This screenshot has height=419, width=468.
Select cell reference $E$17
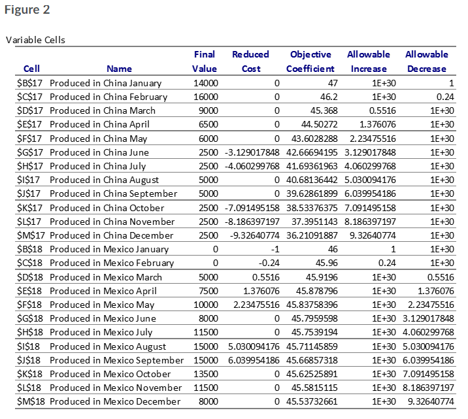(29, 124)
